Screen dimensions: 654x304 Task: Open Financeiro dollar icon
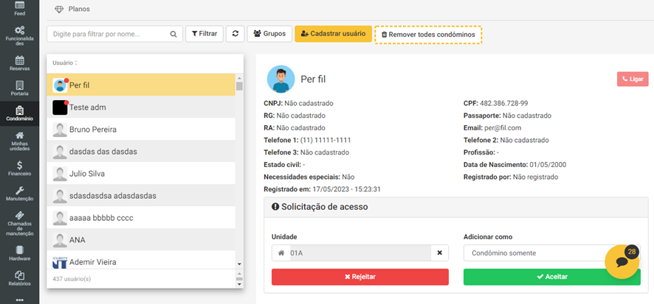point(19,165)
